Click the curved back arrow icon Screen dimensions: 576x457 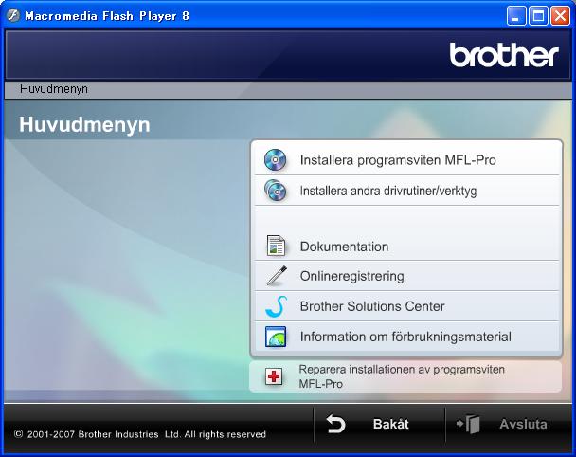336,424
